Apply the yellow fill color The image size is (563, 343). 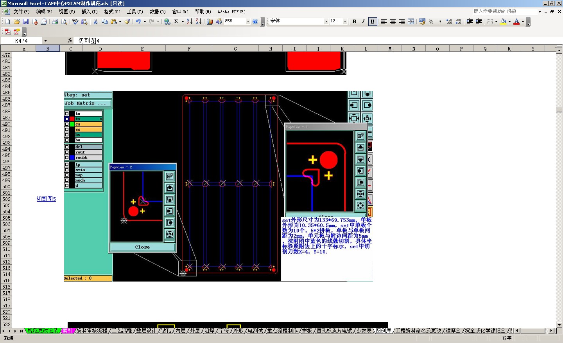[504, 22]
